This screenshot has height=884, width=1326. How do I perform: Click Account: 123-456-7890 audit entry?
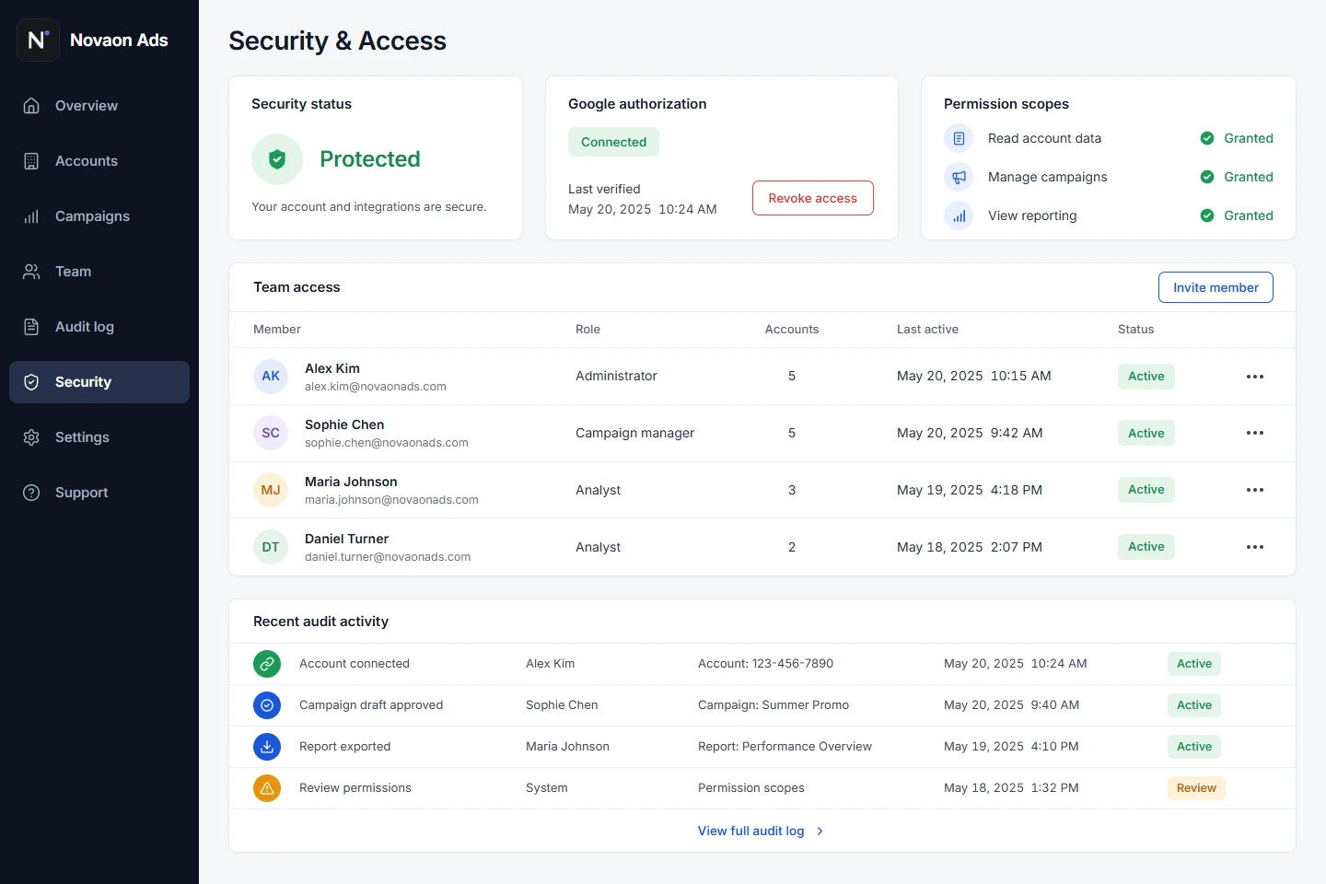click(x=765, y=664)
